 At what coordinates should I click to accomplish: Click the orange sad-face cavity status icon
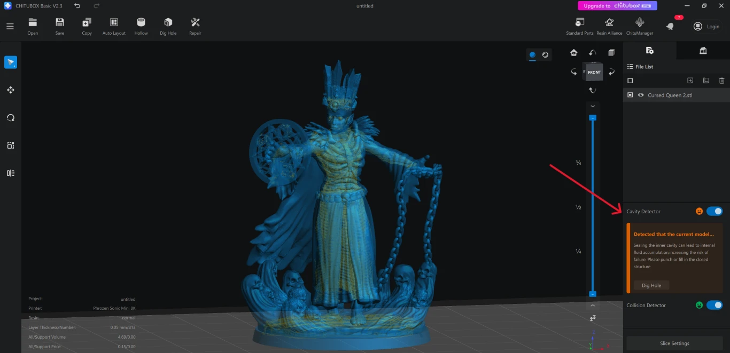click(x=699, y=211)
